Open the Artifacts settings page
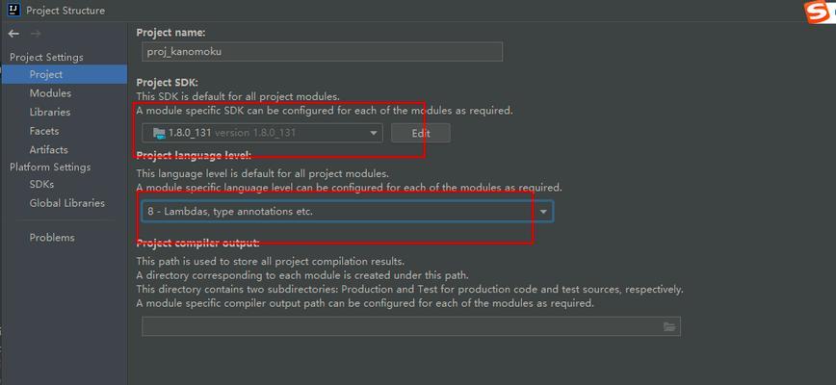 48,149
